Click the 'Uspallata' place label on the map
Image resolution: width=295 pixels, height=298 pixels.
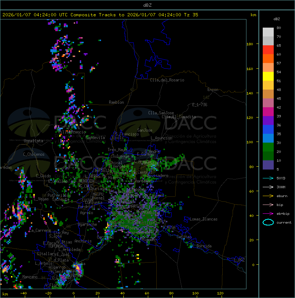33,141
